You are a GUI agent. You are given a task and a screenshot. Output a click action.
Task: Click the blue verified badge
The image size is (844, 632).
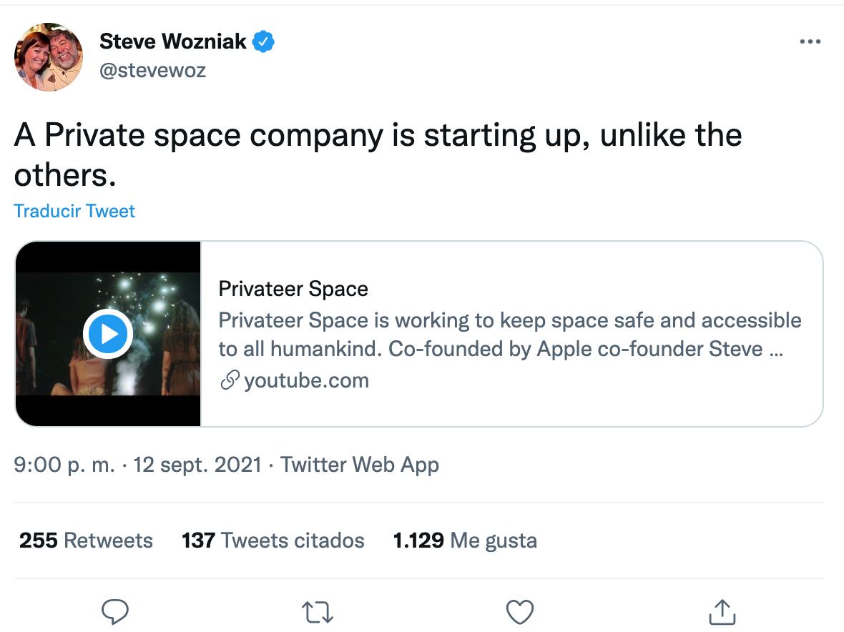pyautogui.click(x=264, y=42)
